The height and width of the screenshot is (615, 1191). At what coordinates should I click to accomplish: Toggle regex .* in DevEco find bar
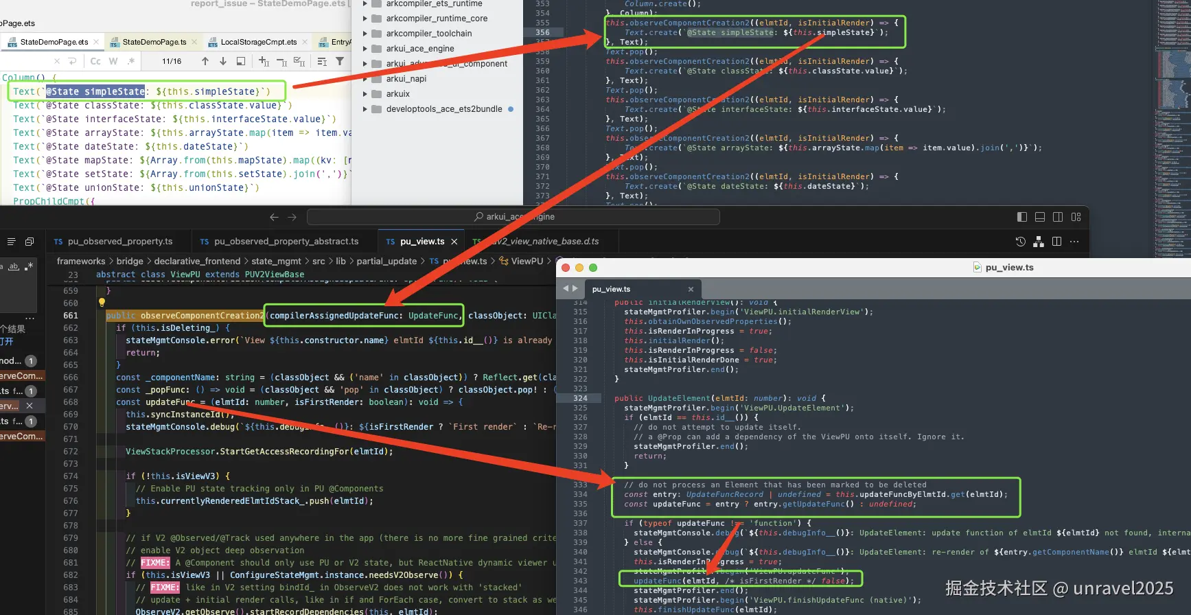pyautogui.click(x=131, y=61)
